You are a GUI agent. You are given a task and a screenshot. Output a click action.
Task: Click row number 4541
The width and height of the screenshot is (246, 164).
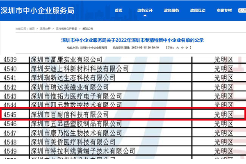[x=10, y=78]
